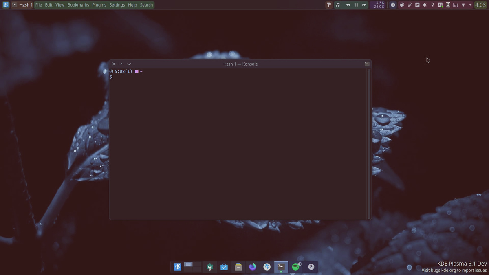Launch the green wrench app in dock

click(x=210, y=267)
